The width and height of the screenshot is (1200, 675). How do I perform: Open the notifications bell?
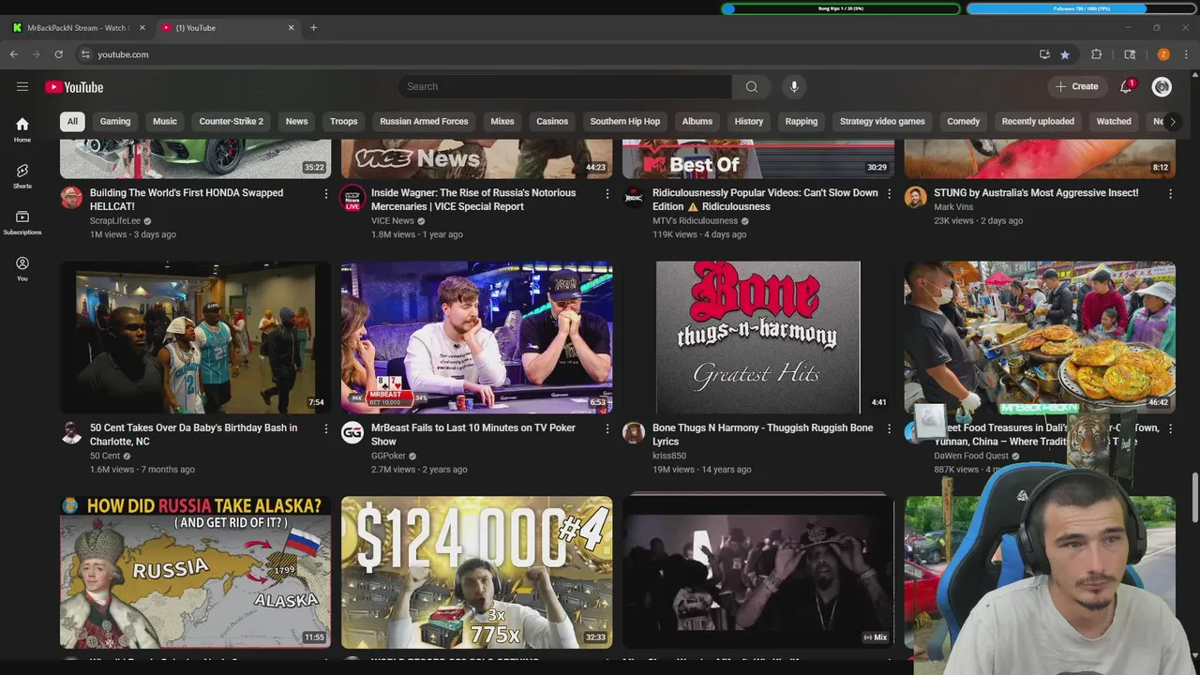pos(1126,86)
